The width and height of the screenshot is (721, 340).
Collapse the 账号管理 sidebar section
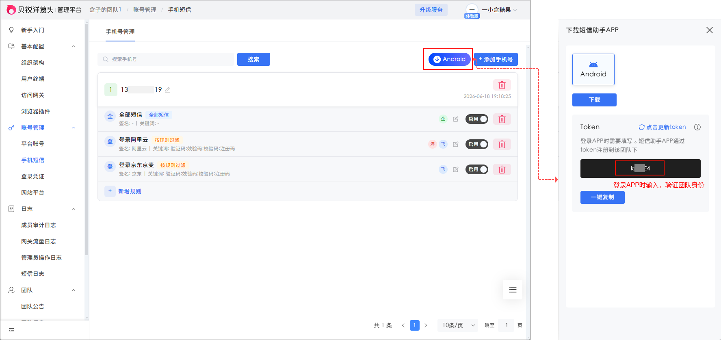tap(74, 128)
